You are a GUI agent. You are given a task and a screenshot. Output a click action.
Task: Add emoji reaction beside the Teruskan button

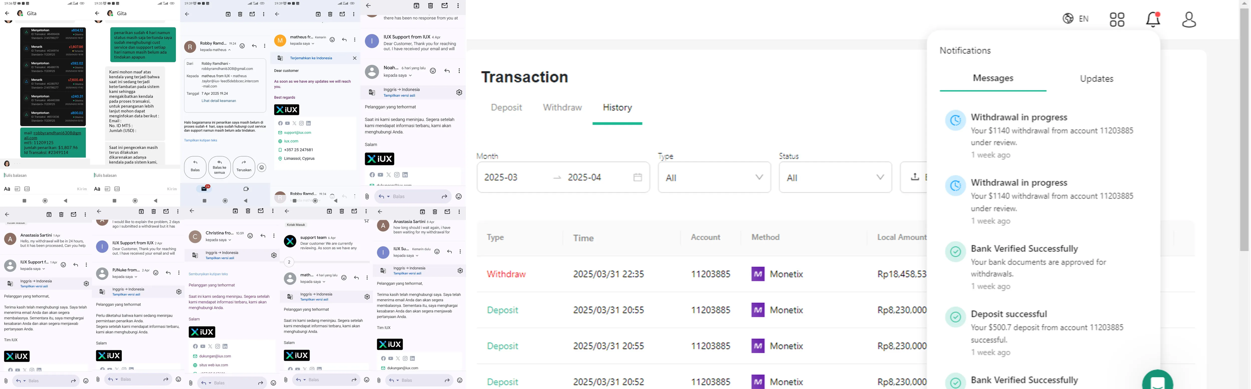tap(262, 168)
